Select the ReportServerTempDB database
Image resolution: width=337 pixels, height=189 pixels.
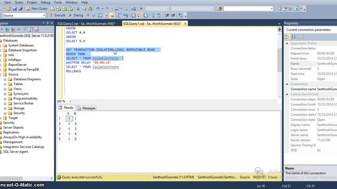(x=24, y=69)
